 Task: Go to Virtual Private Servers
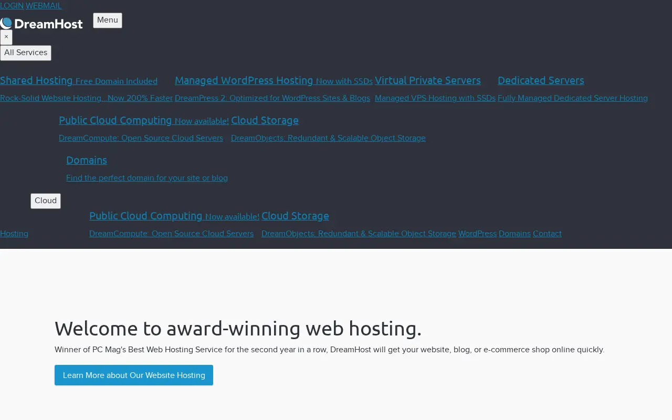click(x=428, y=80)
